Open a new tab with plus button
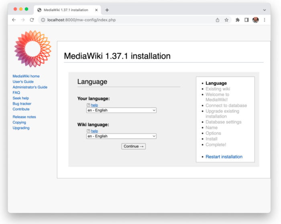Viewport: 281px width, 224px height. [107, 10]
